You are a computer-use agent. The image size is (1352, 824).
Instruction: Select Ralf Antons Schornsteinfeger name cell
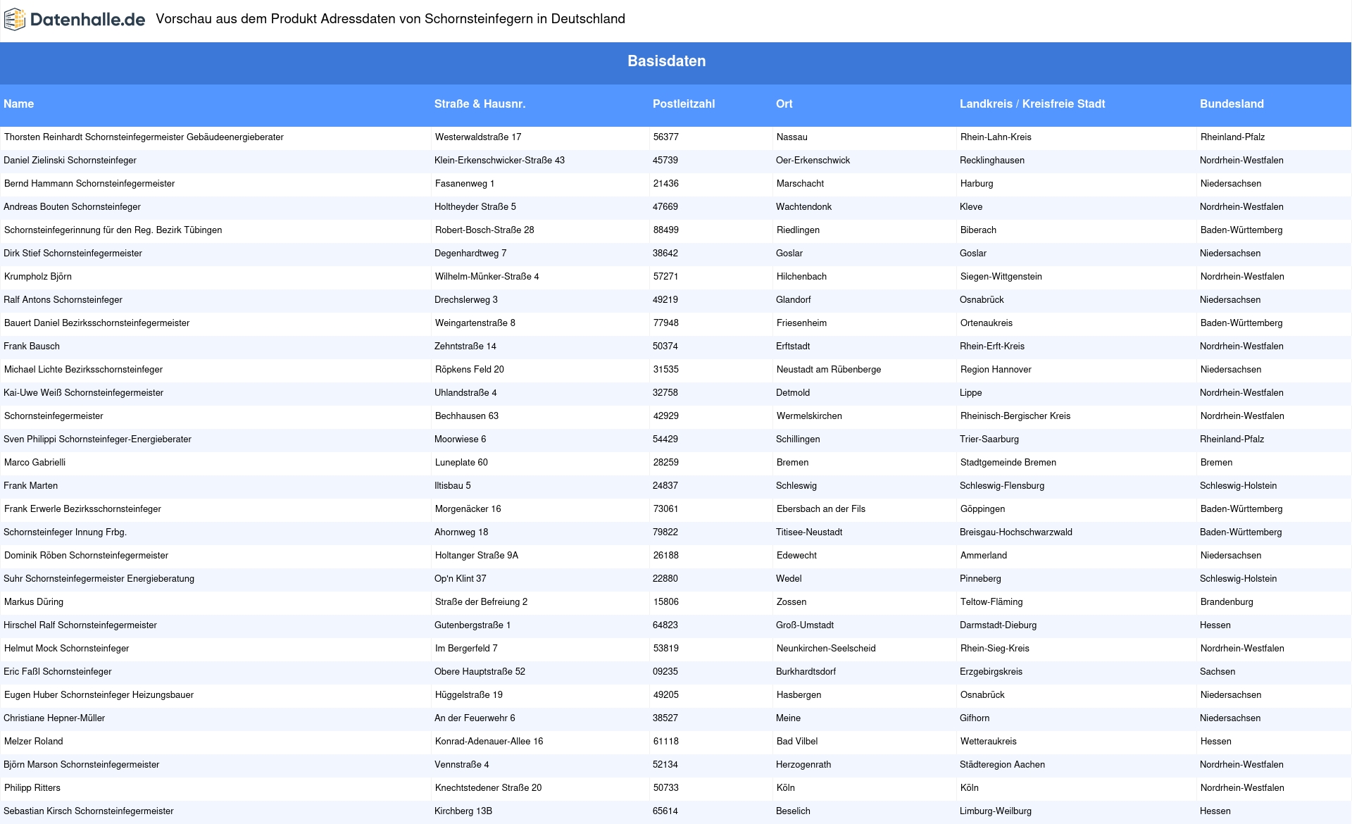(x=63, y=300)
